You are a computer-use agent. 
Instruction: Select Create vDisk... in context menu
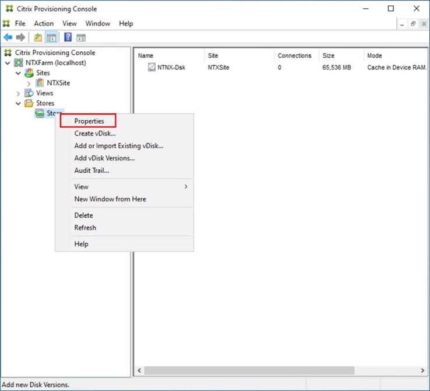click(x=95, y=134)
